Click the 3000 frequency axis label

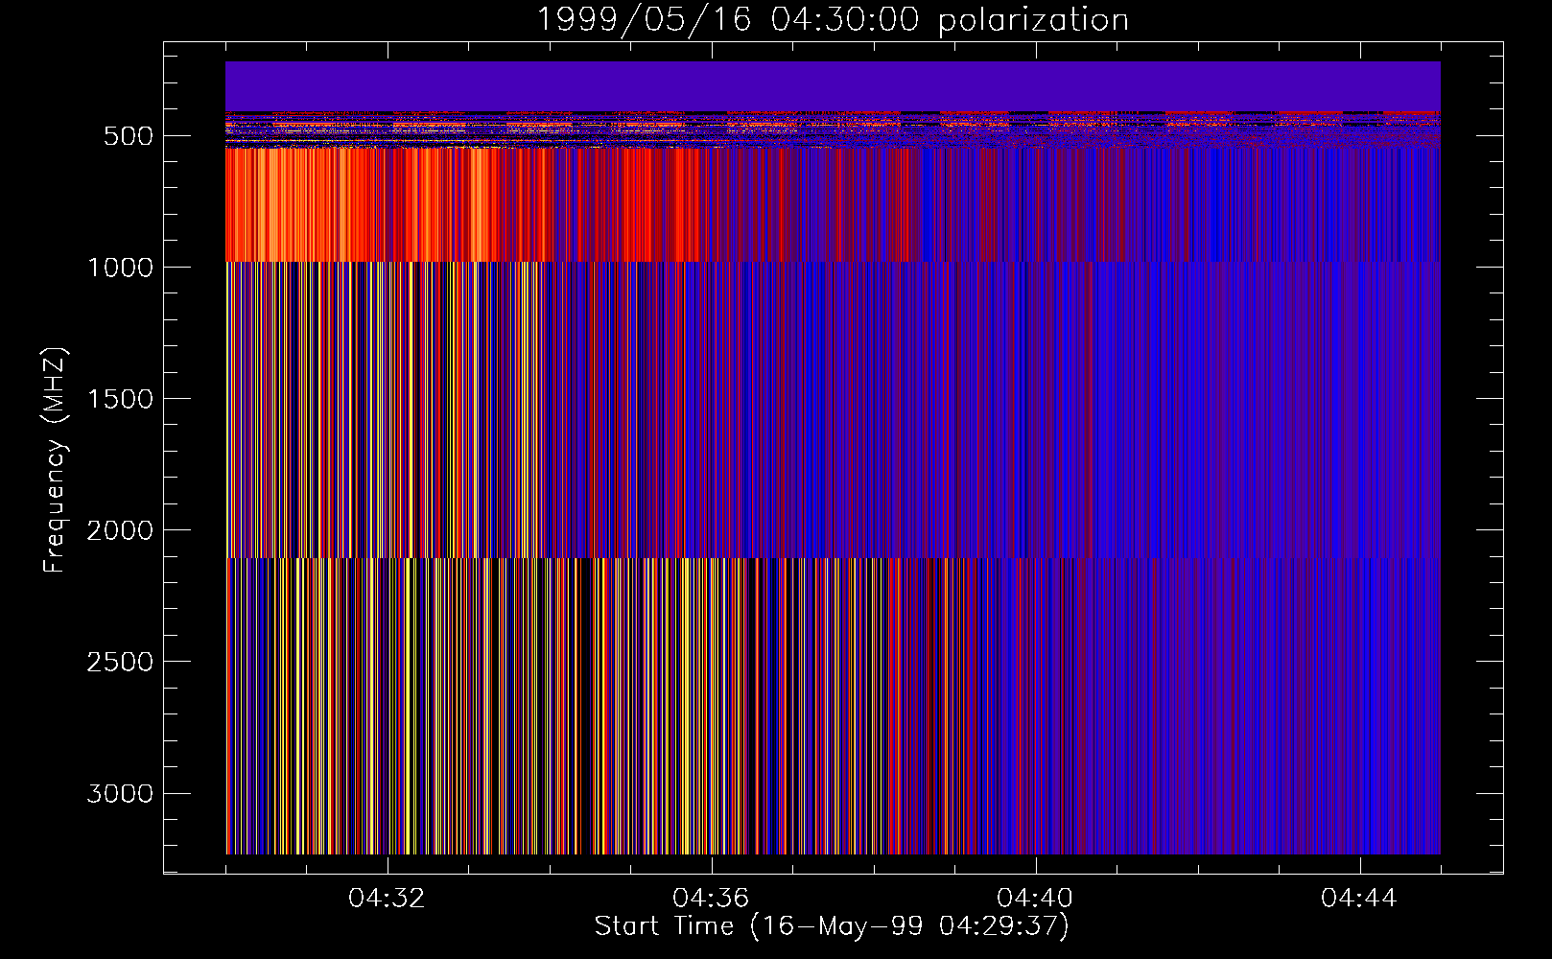120,793
